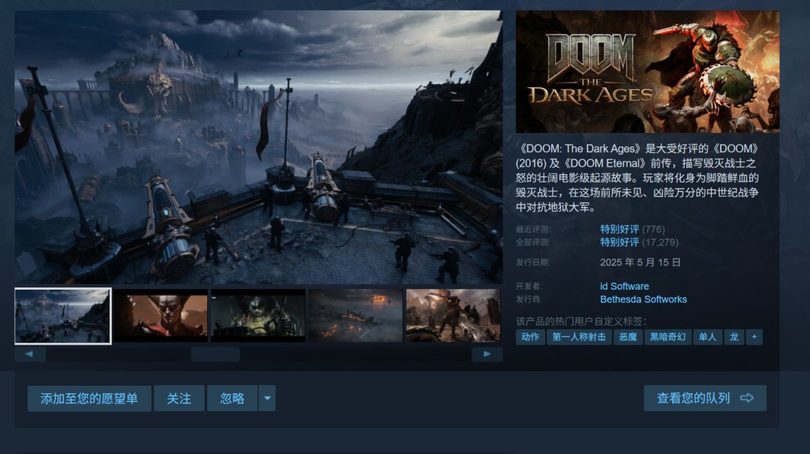Image resolution: width=810 pixels, height=454 pixels.
Task: Select the 黑暗奇幻 tag
Action: pos(668,337)
